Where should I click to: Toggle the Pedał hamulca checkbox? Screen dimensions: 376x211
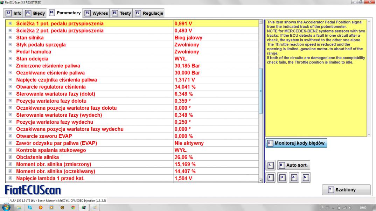click(10, 52)
